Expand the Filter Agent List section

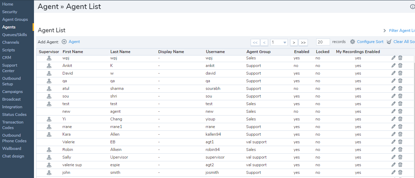(x=384, y=31)
